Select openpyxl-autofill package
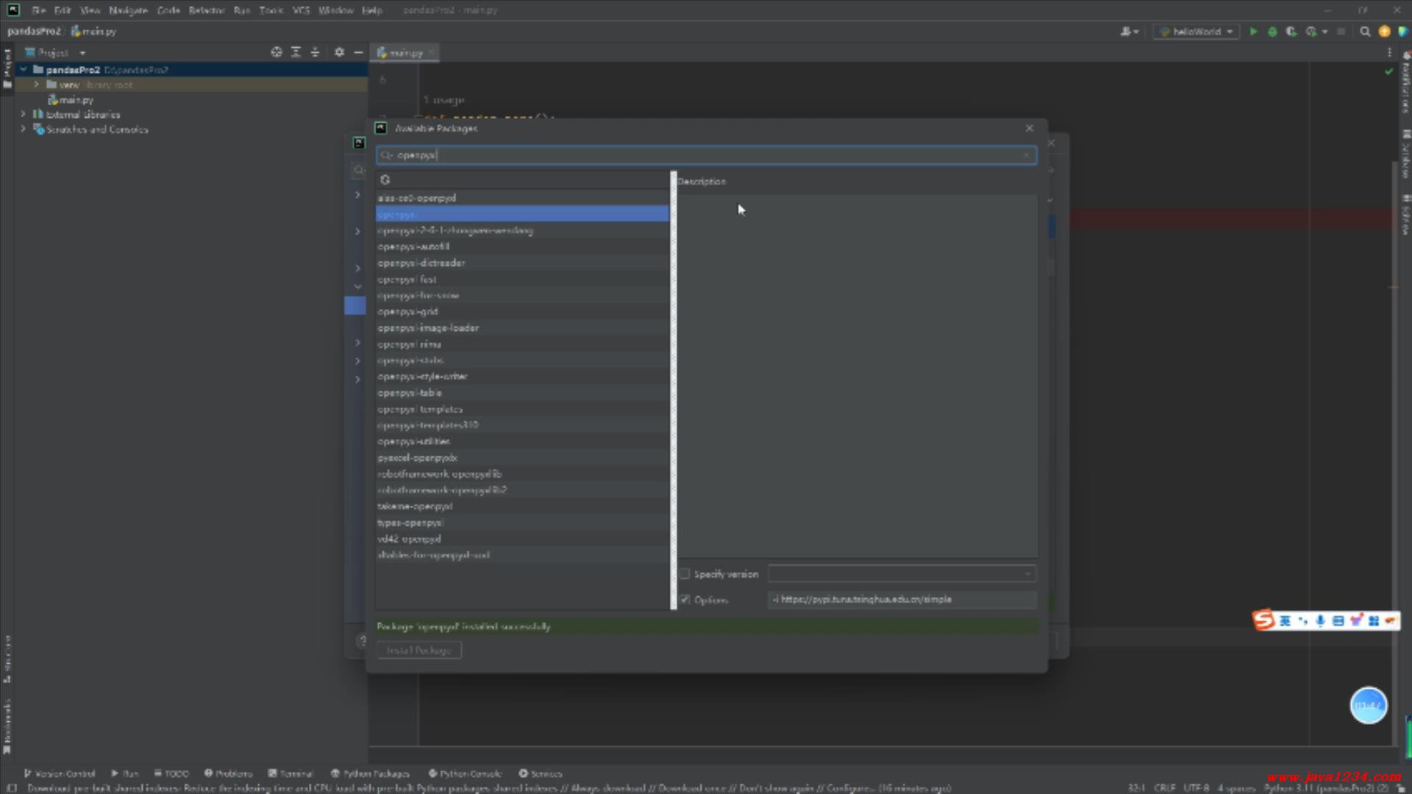This screenshot has height=794, width=1412. pos(522,247)
